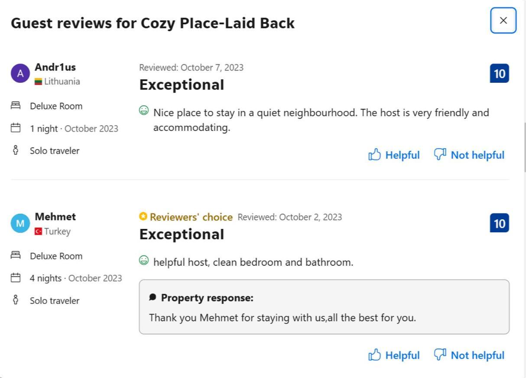Click Andr1us's purple avatar circle
The image size is (526, 378).
point(20,73)
